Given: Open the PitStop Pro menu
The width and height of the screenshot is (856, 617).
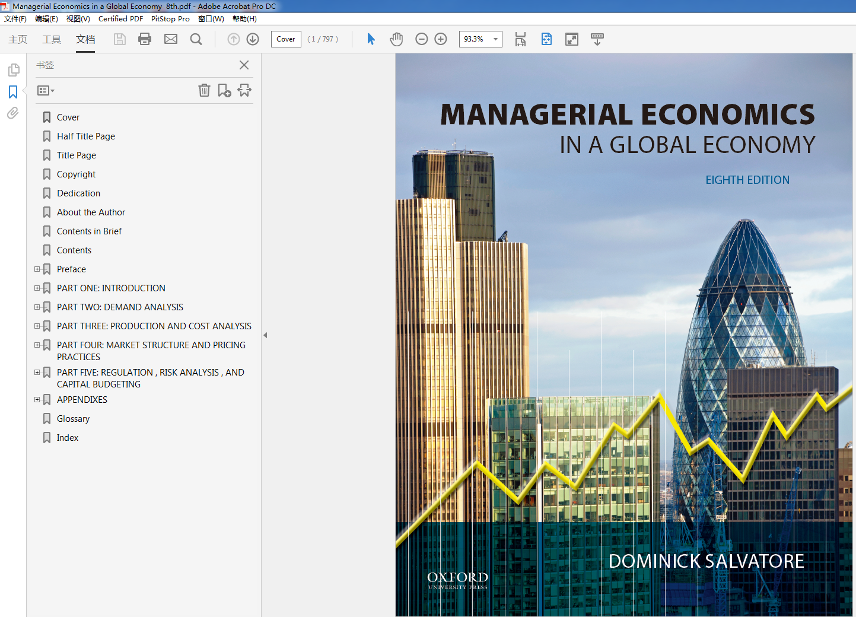Looking at the screenshot, I should click(x=170, y=19).
